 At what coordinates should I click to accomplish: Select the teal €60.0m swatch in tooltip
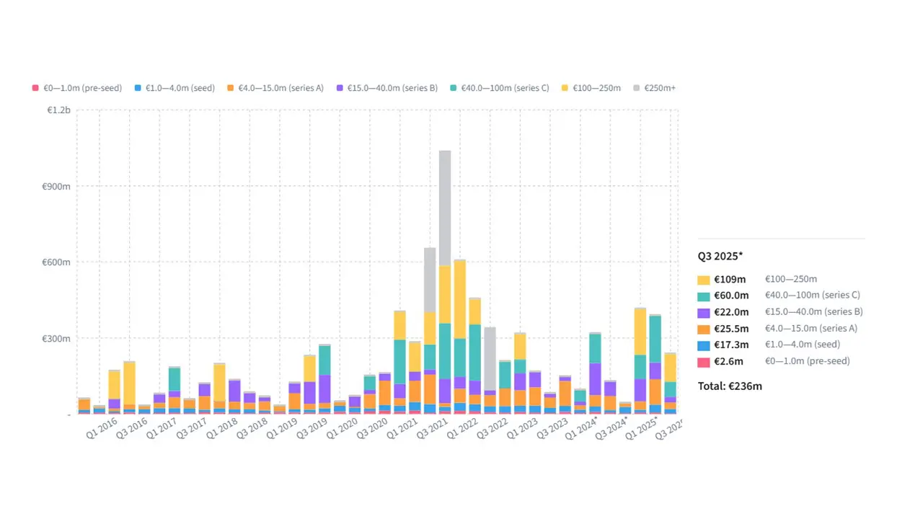coord(704,296)
